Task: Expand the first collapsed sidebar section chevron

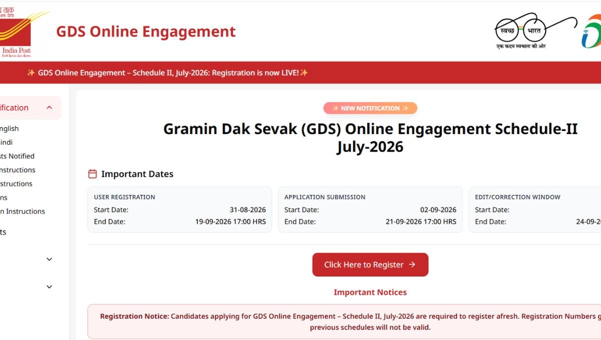Action: tap(49, 259)
